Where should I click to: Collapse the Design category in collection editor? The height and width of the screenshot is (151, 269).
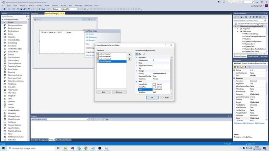pyautogui.click(x=137, y=71)
